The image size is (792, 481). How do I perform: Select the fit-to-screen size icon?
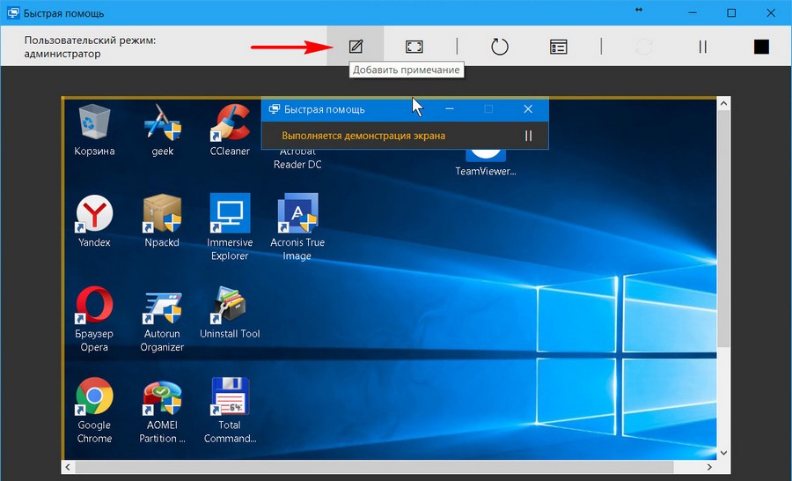point(414,47)
